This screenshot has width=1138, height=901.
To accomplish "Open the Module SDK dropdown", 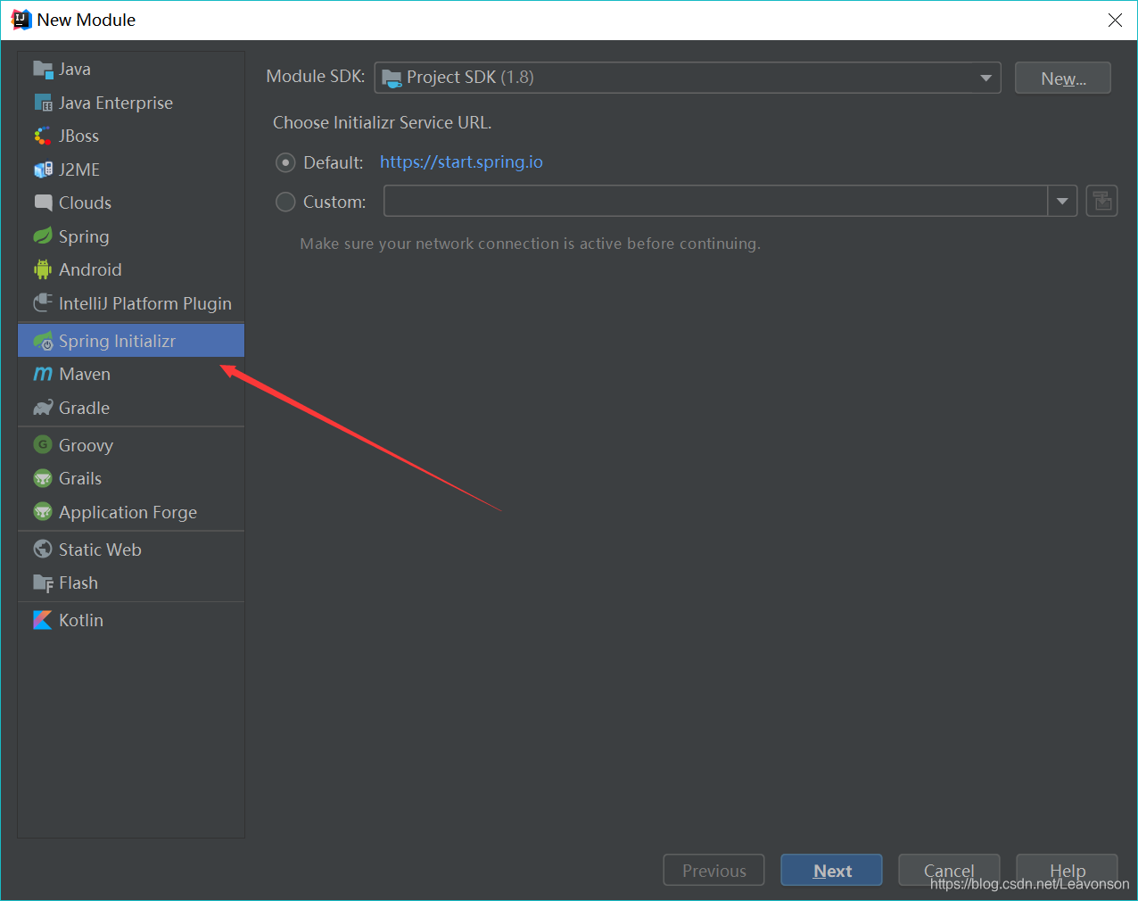I will (688, 78).
